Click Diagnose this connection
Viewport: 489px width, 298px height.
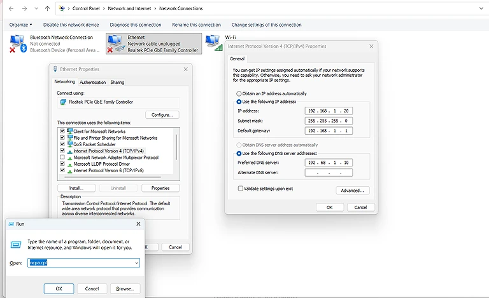(x=136, y=25)
